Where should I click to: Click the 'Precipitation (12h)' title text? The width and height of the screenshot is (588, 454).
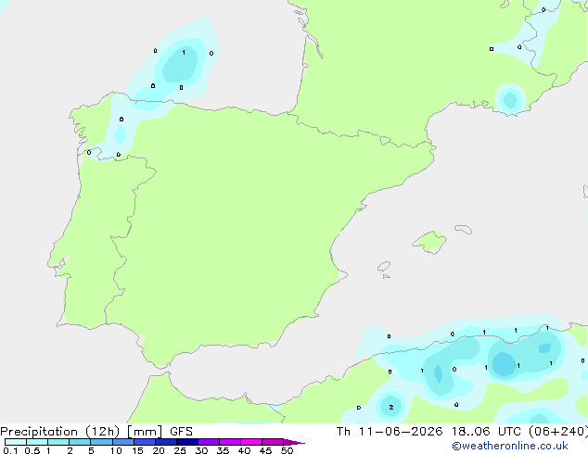(60, 432)
